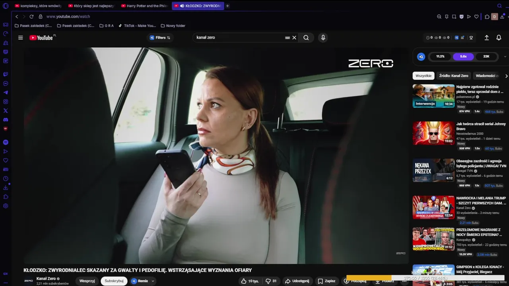Open a new browser tab with plus
Screen dimensions: 509x286
point(227,6)
